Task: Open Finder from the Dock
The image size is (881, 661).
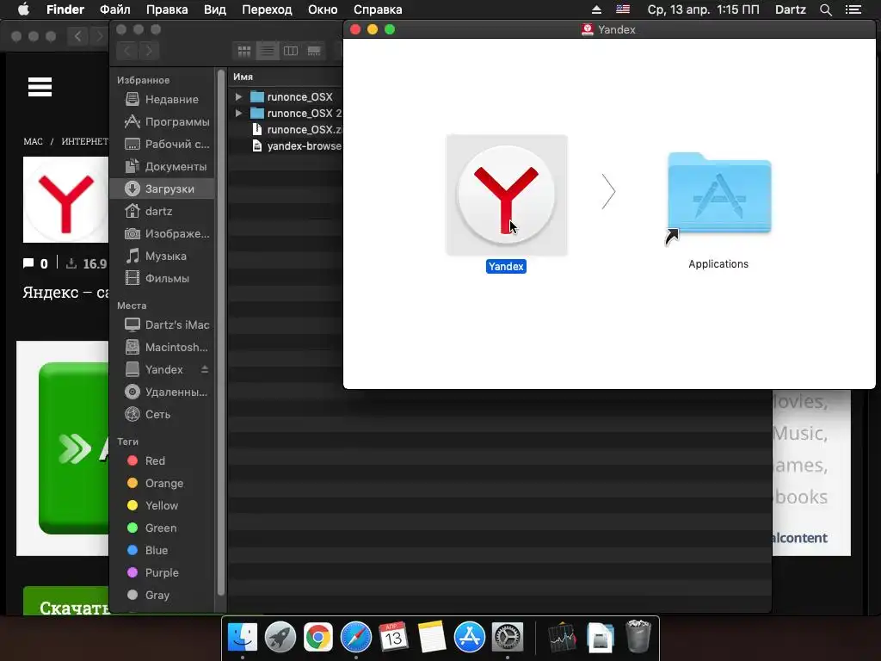Action: (242, 638)
